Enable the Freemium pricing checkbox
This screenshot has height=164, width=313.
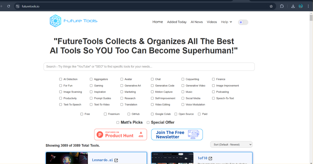point(105,114)
